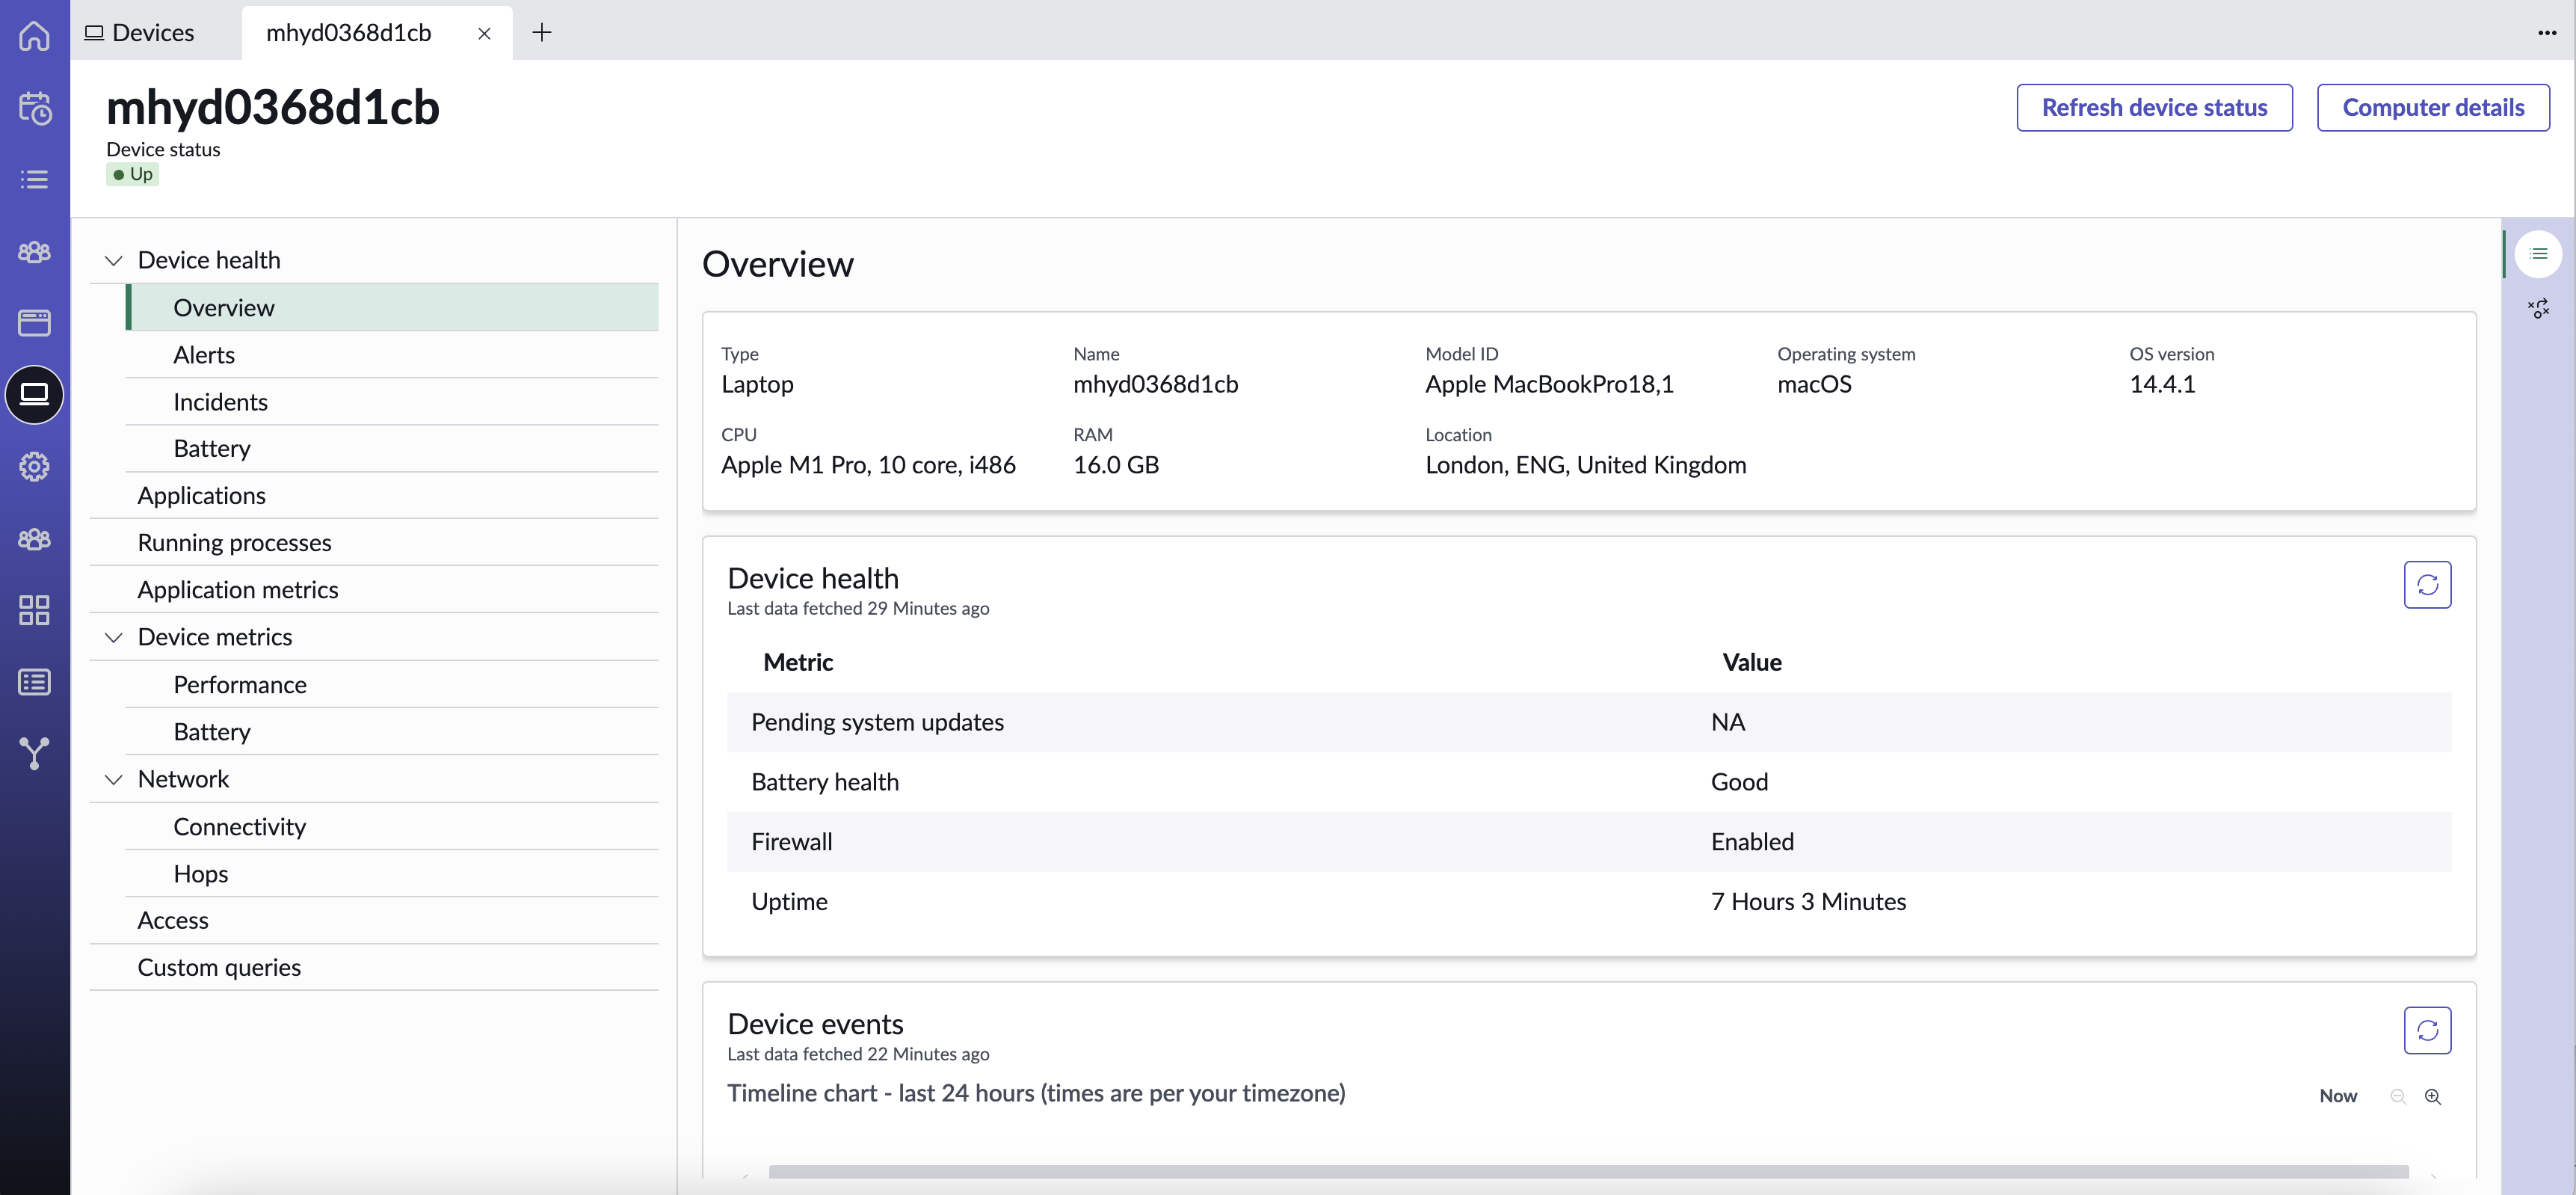
Task: Click the Device events section title
Action: tap(815, 1024)
